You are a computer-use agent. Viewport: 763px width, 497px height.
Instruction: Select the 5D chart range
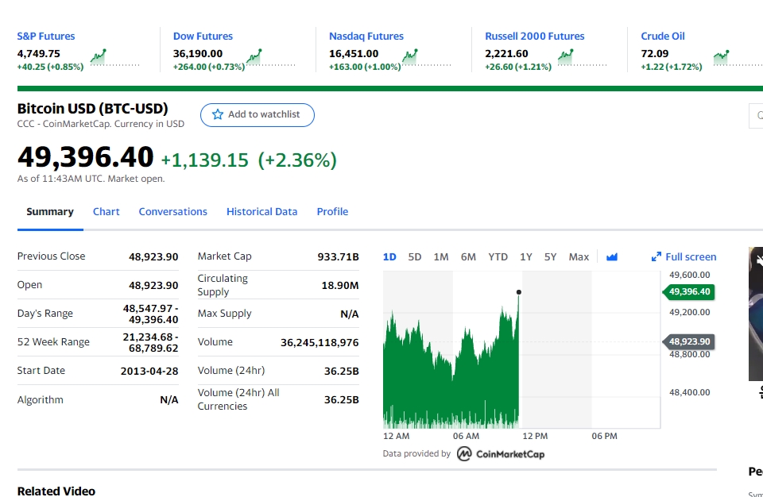(415, 256)
